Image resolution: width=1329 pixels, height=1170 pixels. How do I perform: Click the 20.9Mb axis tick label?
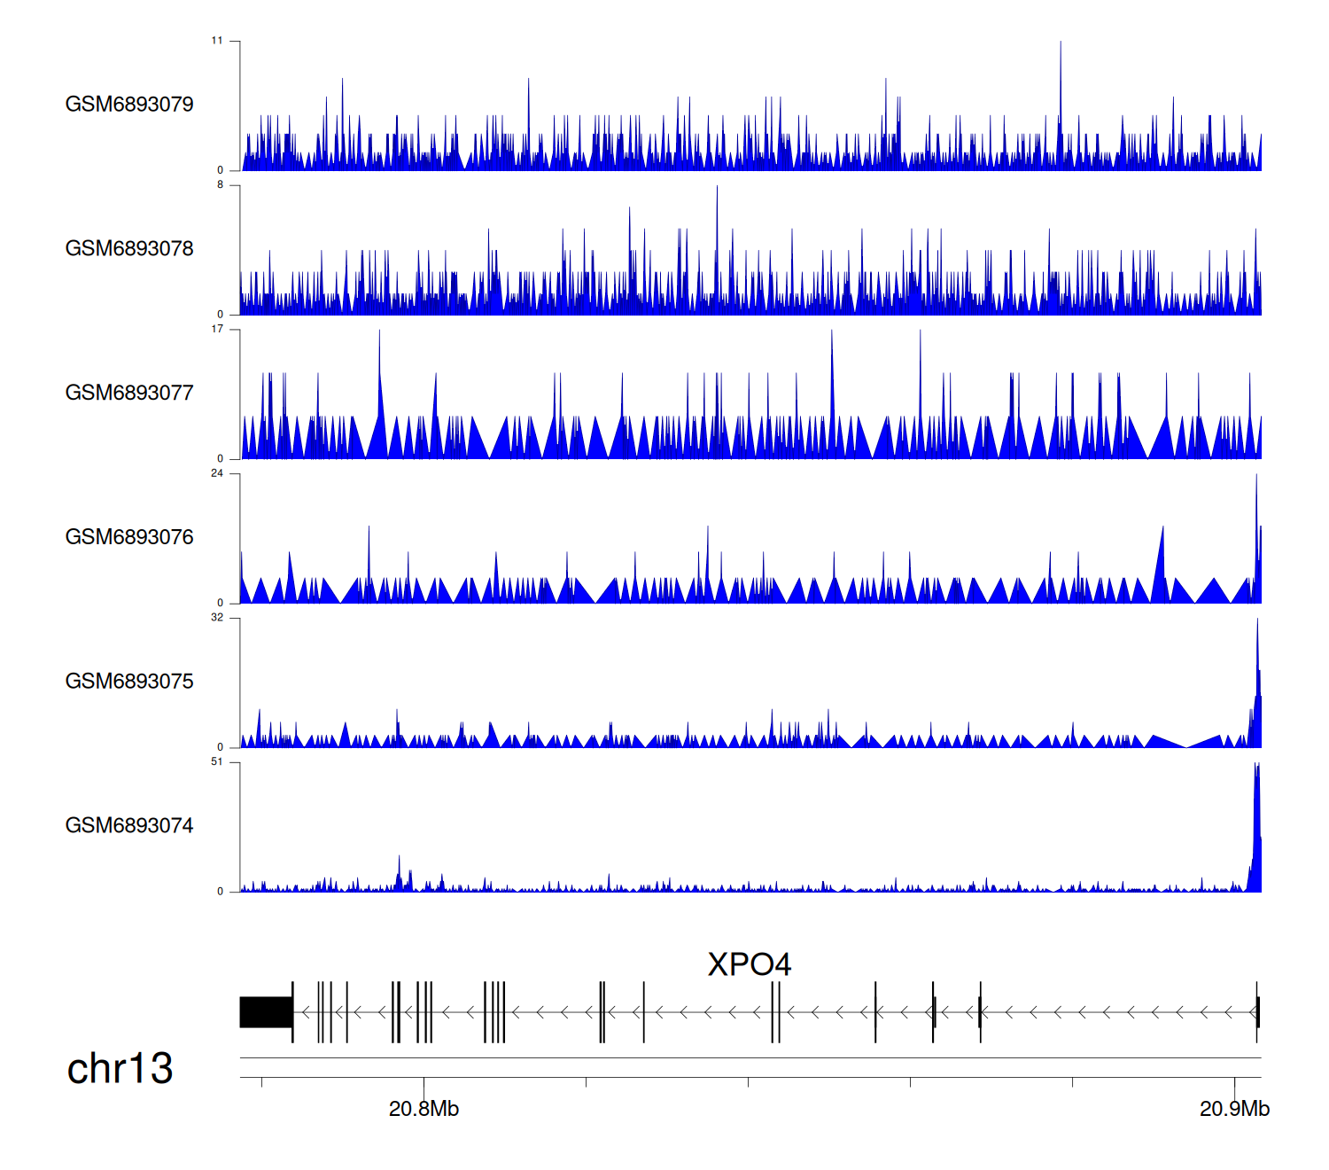point(1234,1109)
